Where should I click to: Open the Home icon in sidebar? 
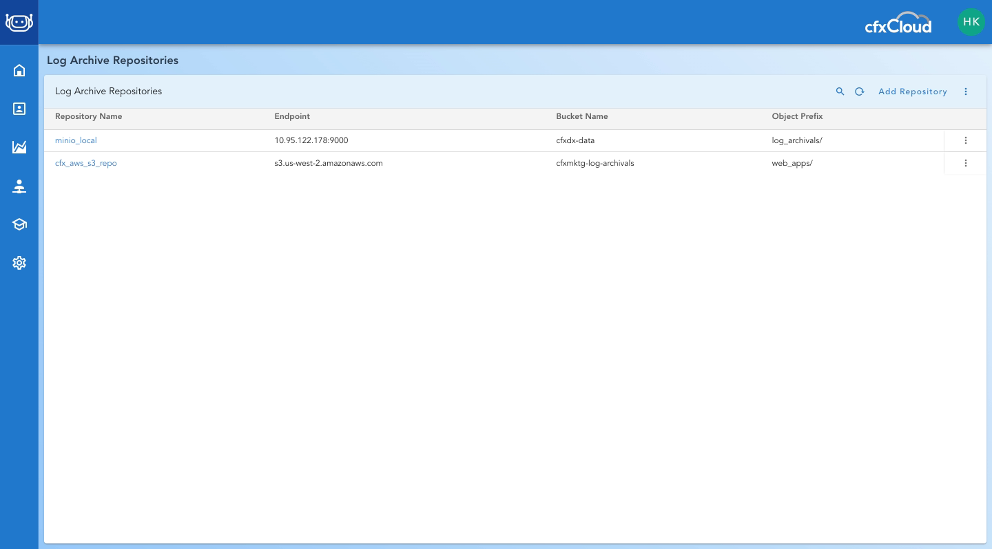(x=19, y=70)
